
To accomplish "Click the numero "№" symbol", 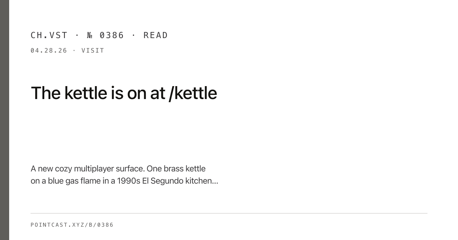I will [90, 35].
